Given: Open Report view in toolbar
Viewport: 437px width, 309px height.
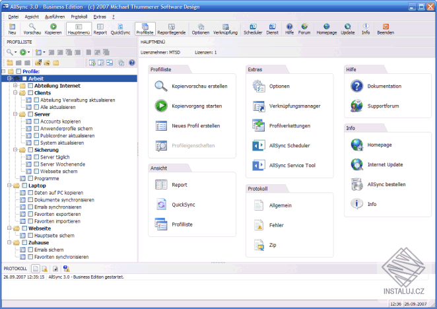Looking at the screenshot, I should pyautogui.click(x=100, y=29).
